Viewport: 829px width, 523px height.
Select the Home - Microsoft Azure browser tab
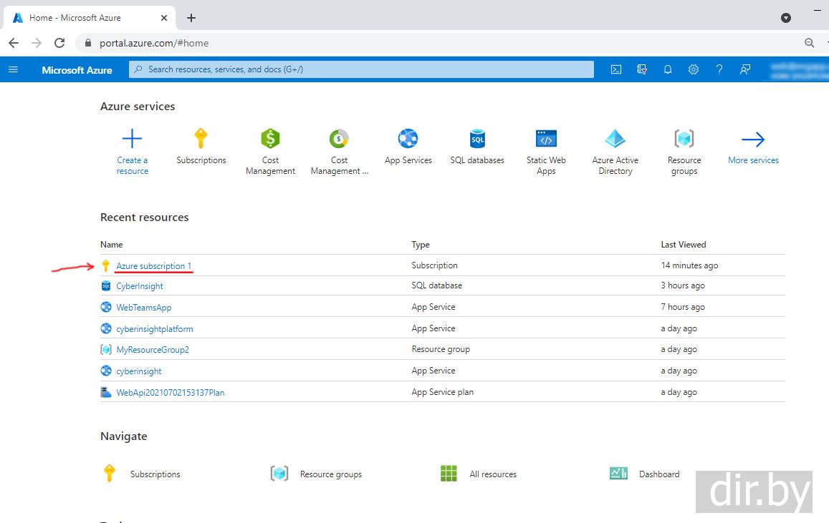[75, 18]
